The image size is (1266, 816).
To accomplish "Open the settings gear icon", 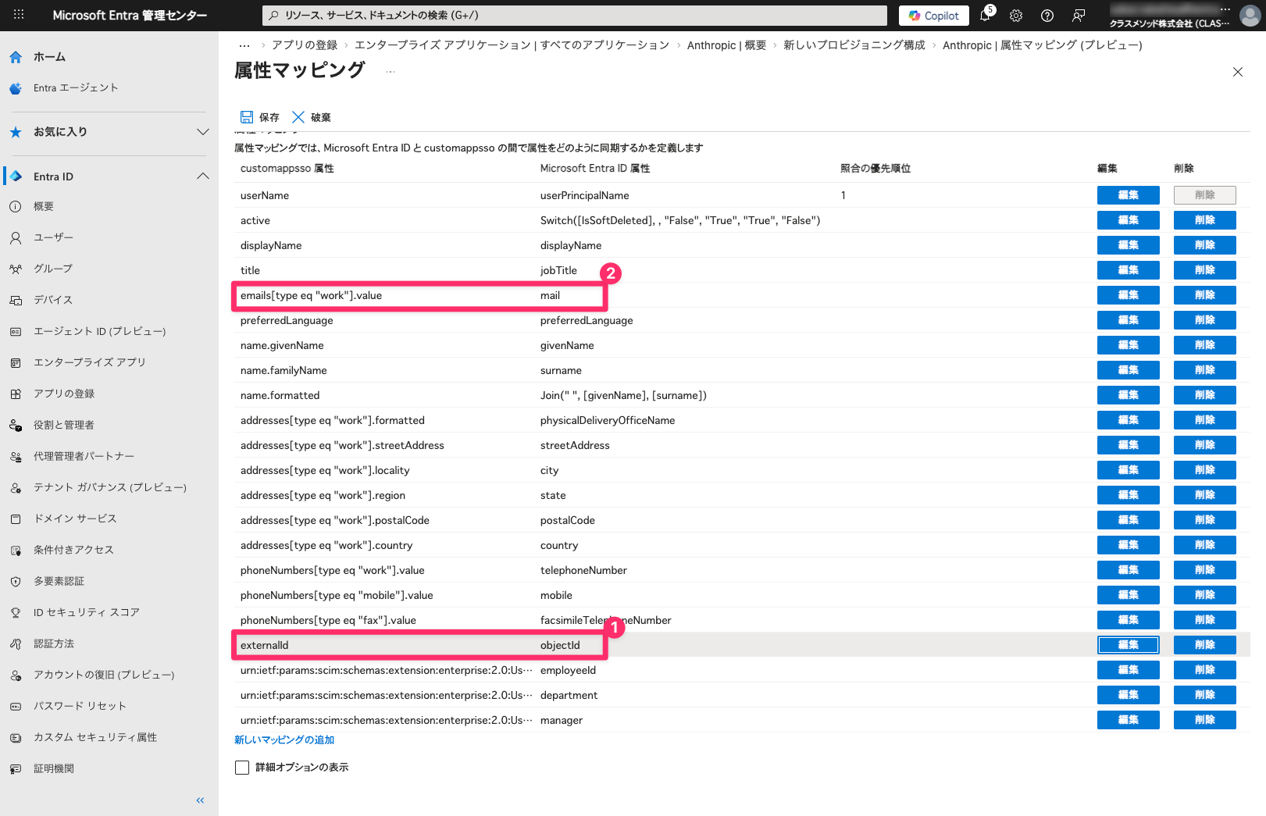I will pos(1016,16).
